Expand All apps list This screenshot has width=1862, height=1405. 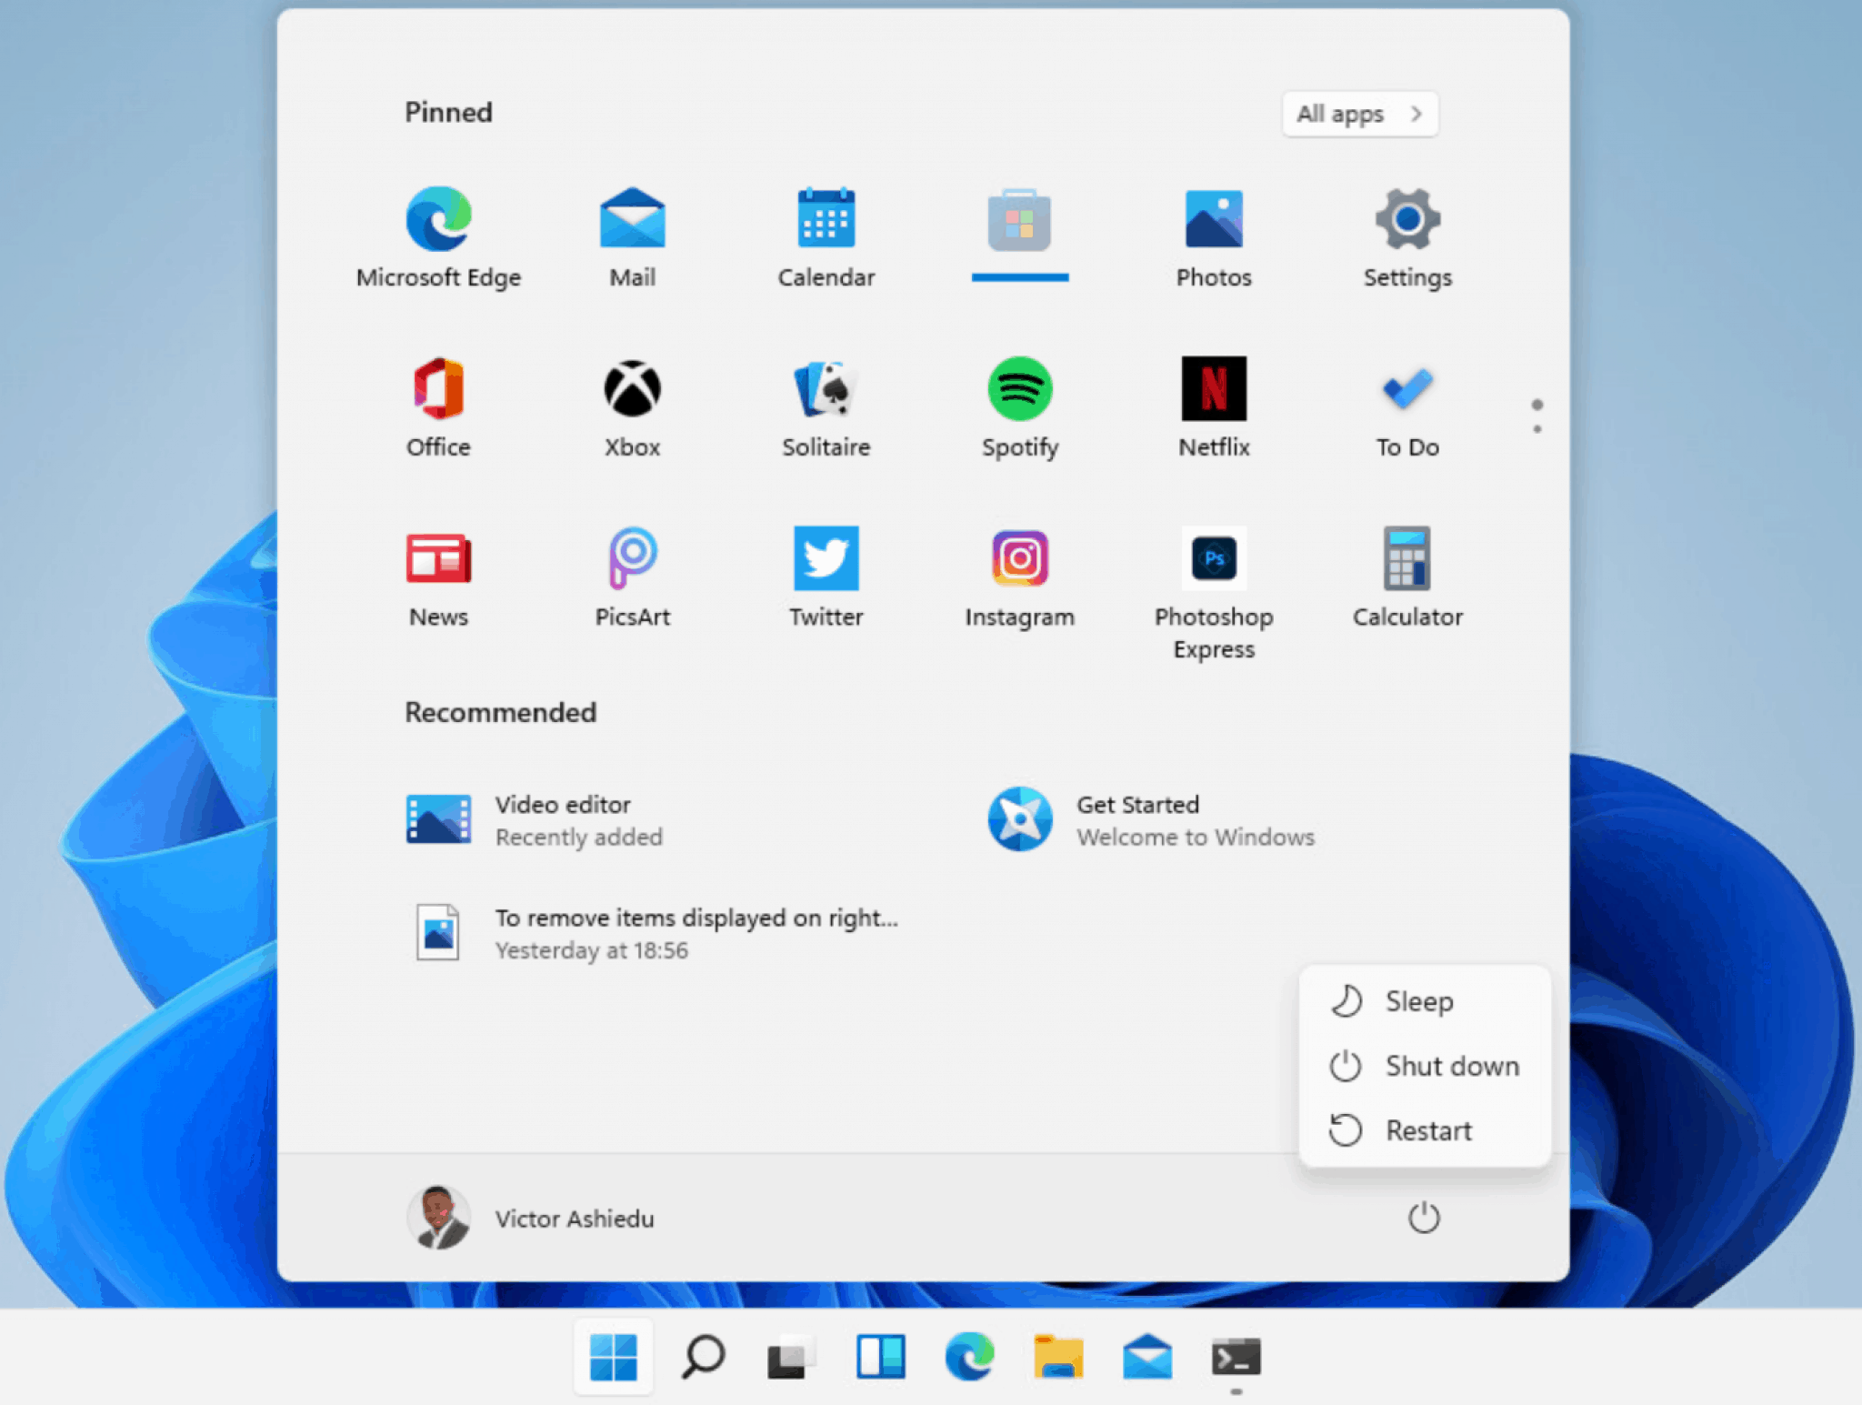tap(1358, 114)
